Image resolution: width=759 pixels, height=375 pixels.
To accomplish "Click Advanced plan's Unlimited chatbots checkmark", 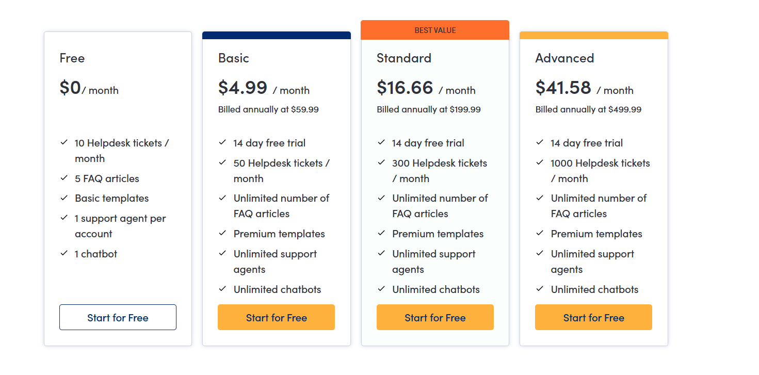I will [x=540, y=288].
